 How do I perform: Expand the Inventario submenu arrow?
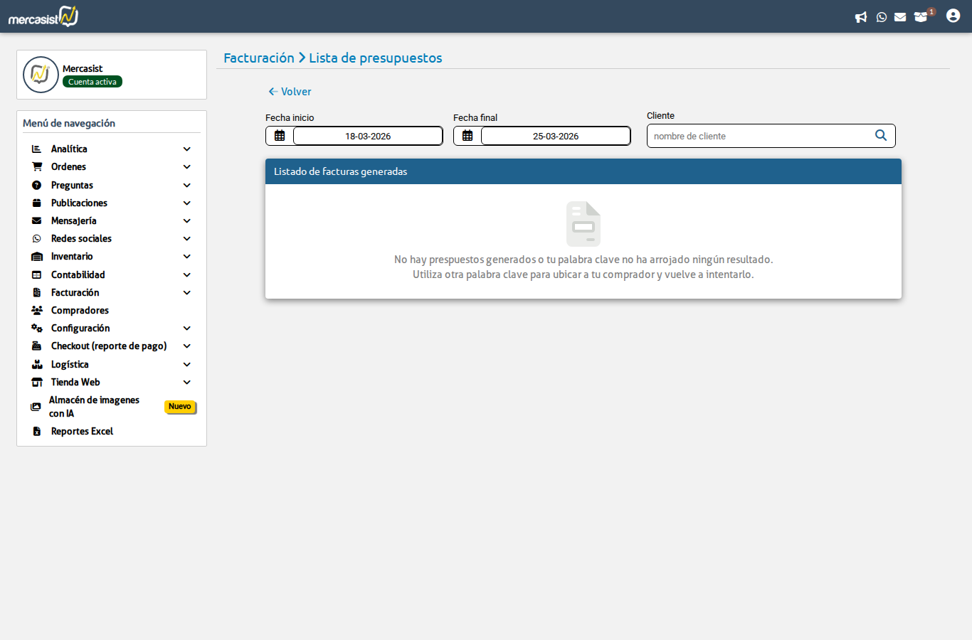187,257
